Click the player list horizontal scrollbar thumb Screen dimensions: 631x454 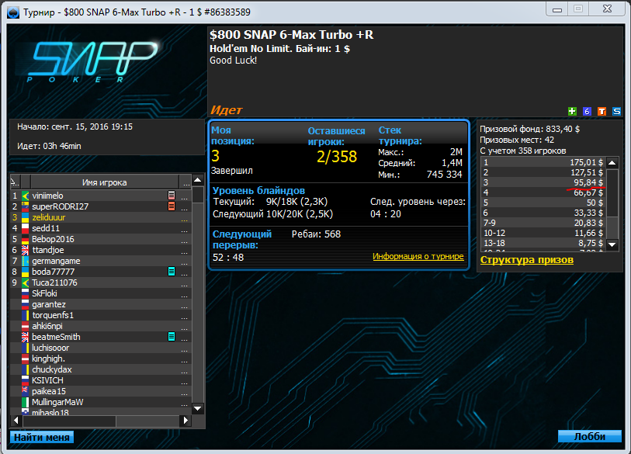pos(69,421)
